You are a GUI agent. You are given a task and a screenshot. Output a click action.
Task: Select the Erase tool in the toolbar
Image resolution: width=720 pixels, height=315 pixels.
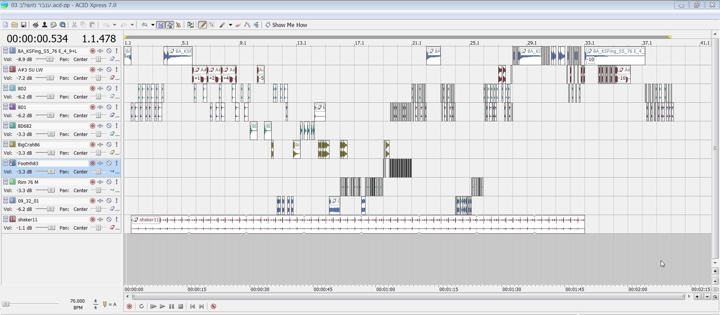238,25
